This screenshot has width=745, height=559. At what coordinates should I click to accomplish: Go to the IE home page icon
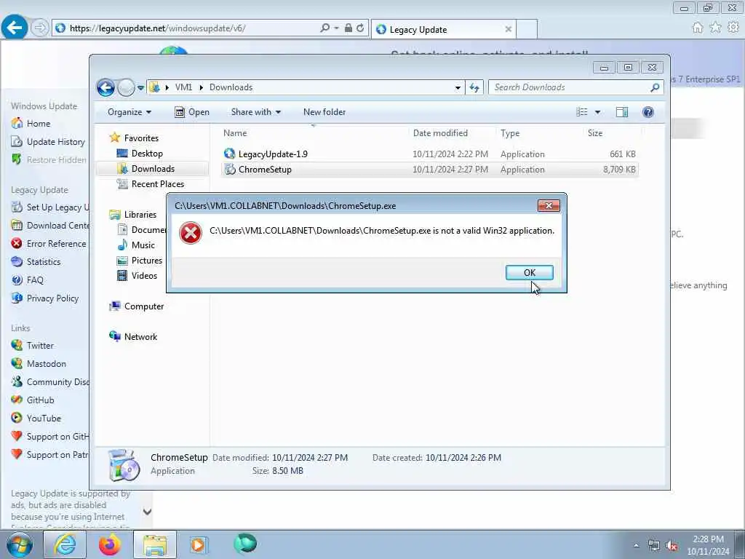(x=697, y=28)
